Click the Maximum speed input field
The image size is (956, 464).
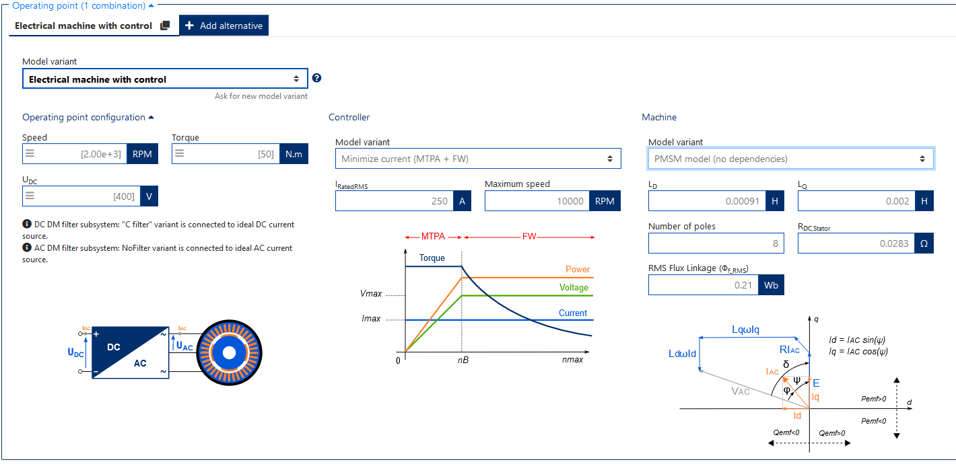pos(537,201)
